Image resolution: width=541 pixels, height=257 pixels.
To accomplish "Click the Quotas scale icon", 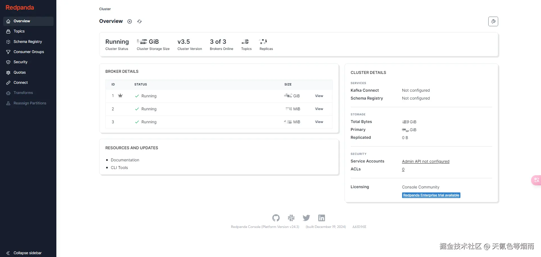I will click(8, 73).
